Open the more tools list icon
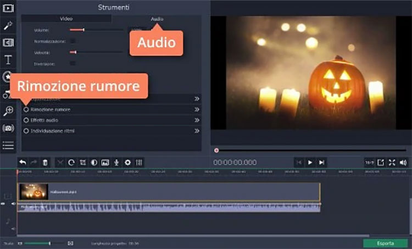Screen dimensions: 412x249 tap(8, 145)
